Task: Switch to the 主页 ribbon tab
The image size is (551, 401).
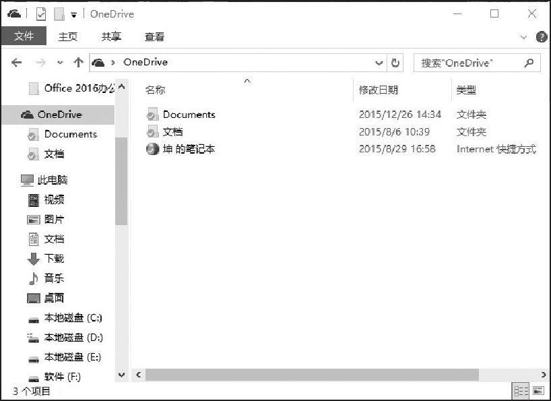Action: pyautogui.click(x=67, y=36)
